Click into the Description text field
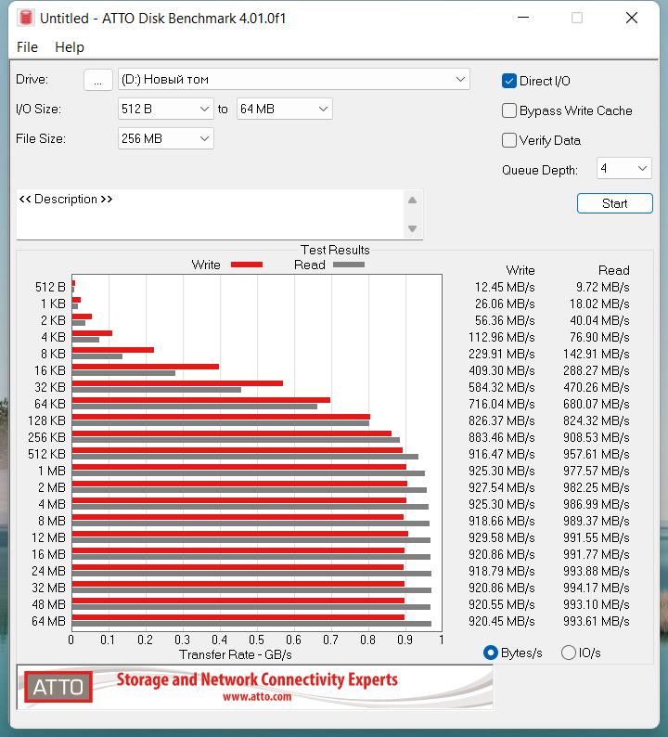 209,214
